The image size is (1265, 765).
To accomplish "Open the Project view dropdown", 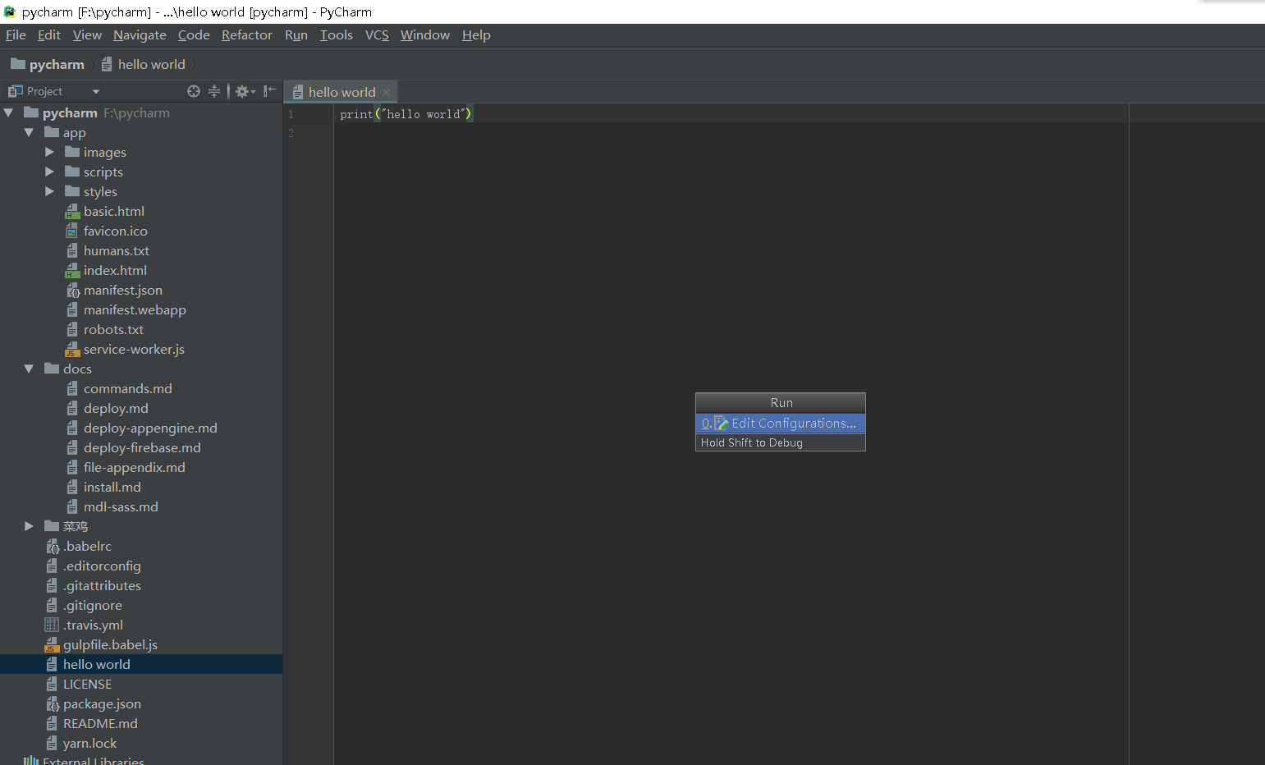I will click(x=96, y=92).
